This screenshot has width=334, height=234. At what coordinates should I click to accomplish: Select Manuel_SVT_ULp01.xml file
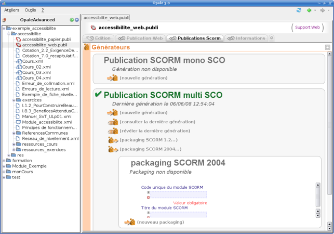point(47,116)
